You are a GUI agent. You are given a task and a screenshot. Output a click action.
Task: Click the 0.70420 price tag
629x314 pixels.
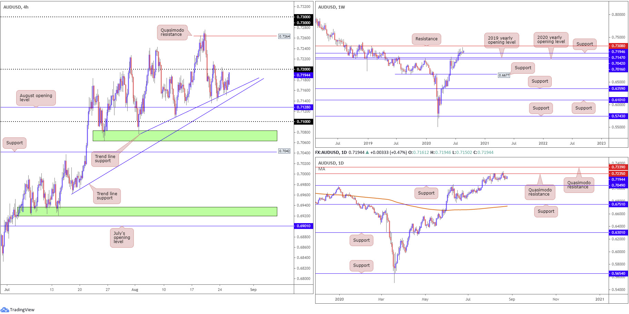[618, 63]
